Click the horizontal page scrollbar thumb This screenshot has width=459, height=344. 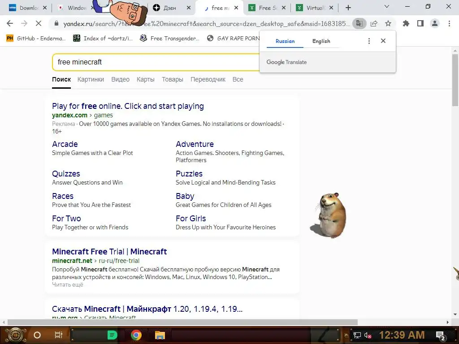[x=183, y=322]
